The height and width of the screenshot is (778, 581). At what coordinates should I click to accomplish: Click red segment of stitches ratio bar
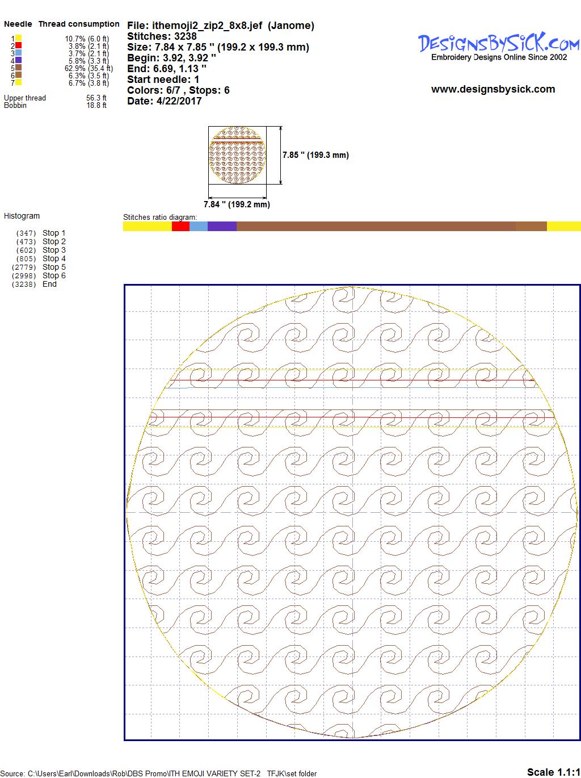tap(180, 227)
